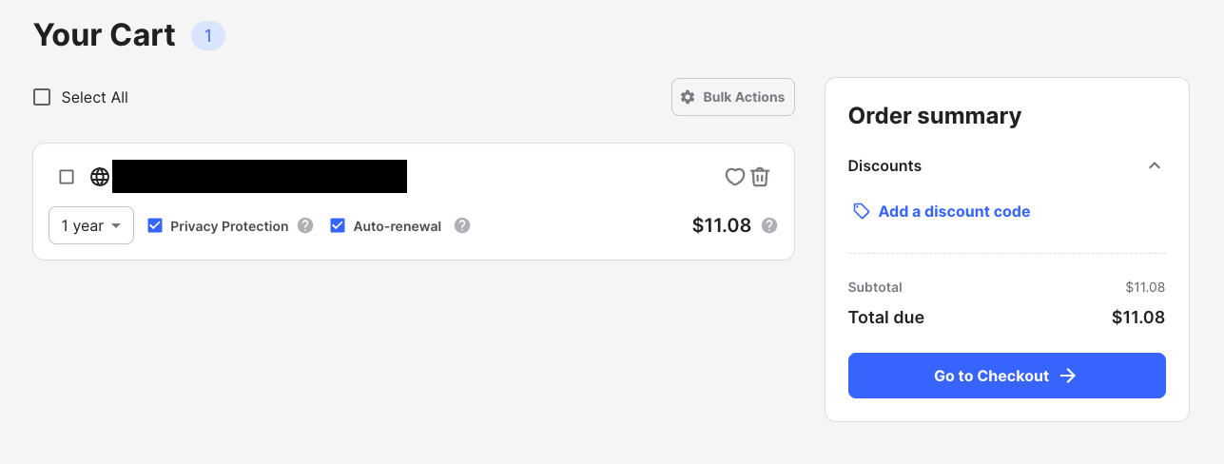Click the trash delete icon

click(760, 177)
